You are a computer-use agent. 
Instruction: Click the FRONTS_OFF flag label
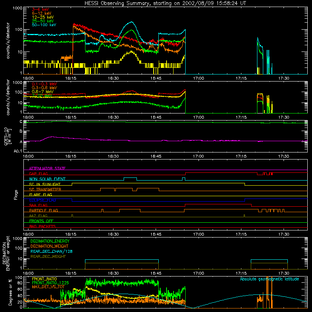tap(41, 221)
